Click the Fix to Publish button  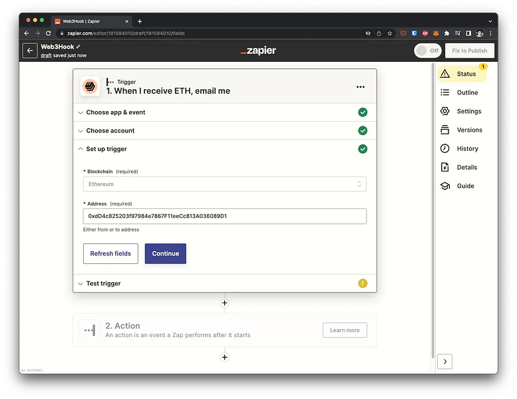470,51
